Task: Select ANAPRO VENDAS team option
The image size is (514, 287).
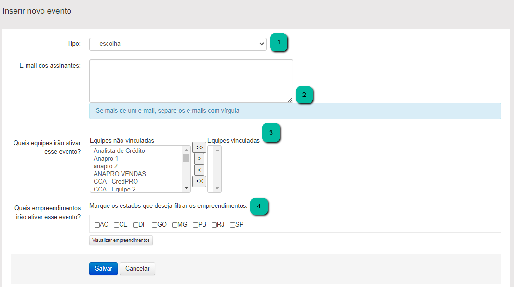Action: point(120,174)
